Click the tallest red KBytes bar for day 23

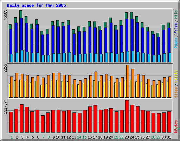pos(127,116)
